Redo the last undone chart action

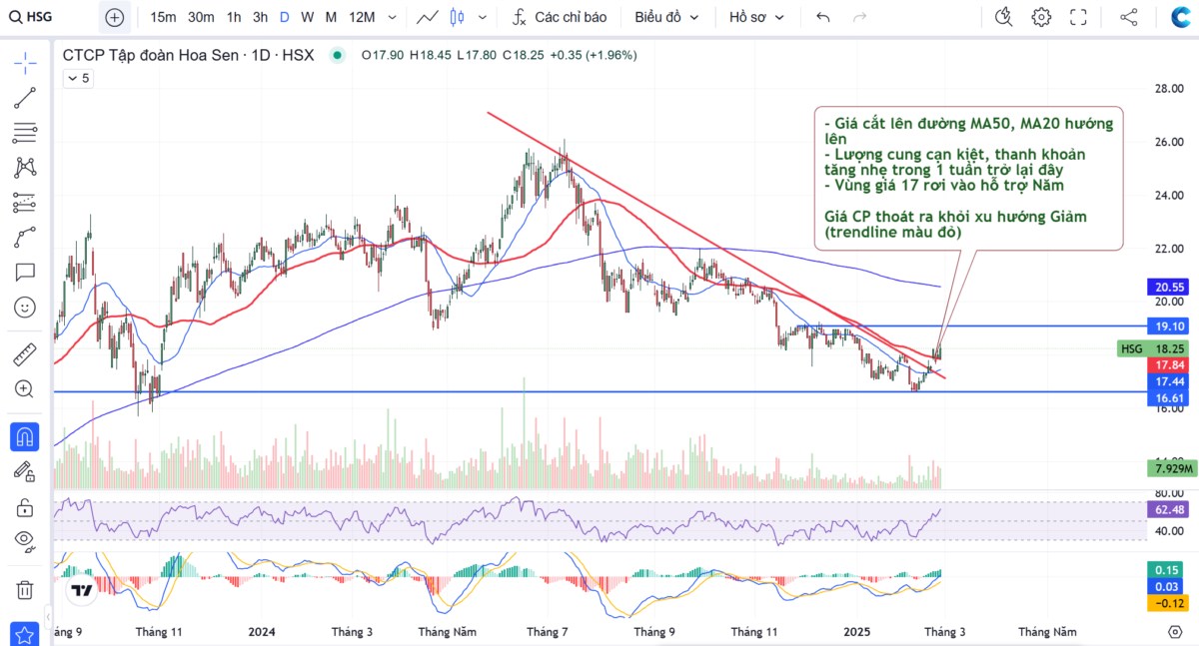point(859,17)
